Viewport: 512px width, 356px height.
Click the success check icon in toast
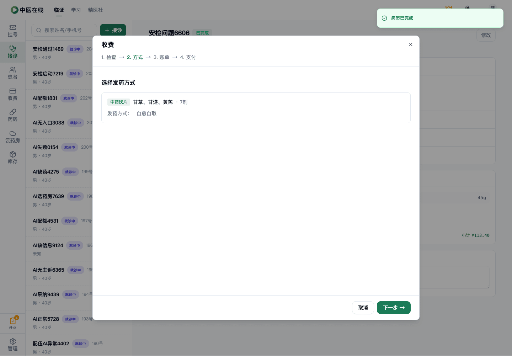(x=384, y=18)
